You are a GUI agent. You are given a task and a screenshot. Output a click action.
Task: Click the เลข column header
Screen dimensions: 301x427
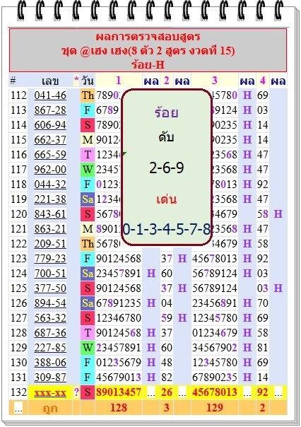[x=50, y=81]
